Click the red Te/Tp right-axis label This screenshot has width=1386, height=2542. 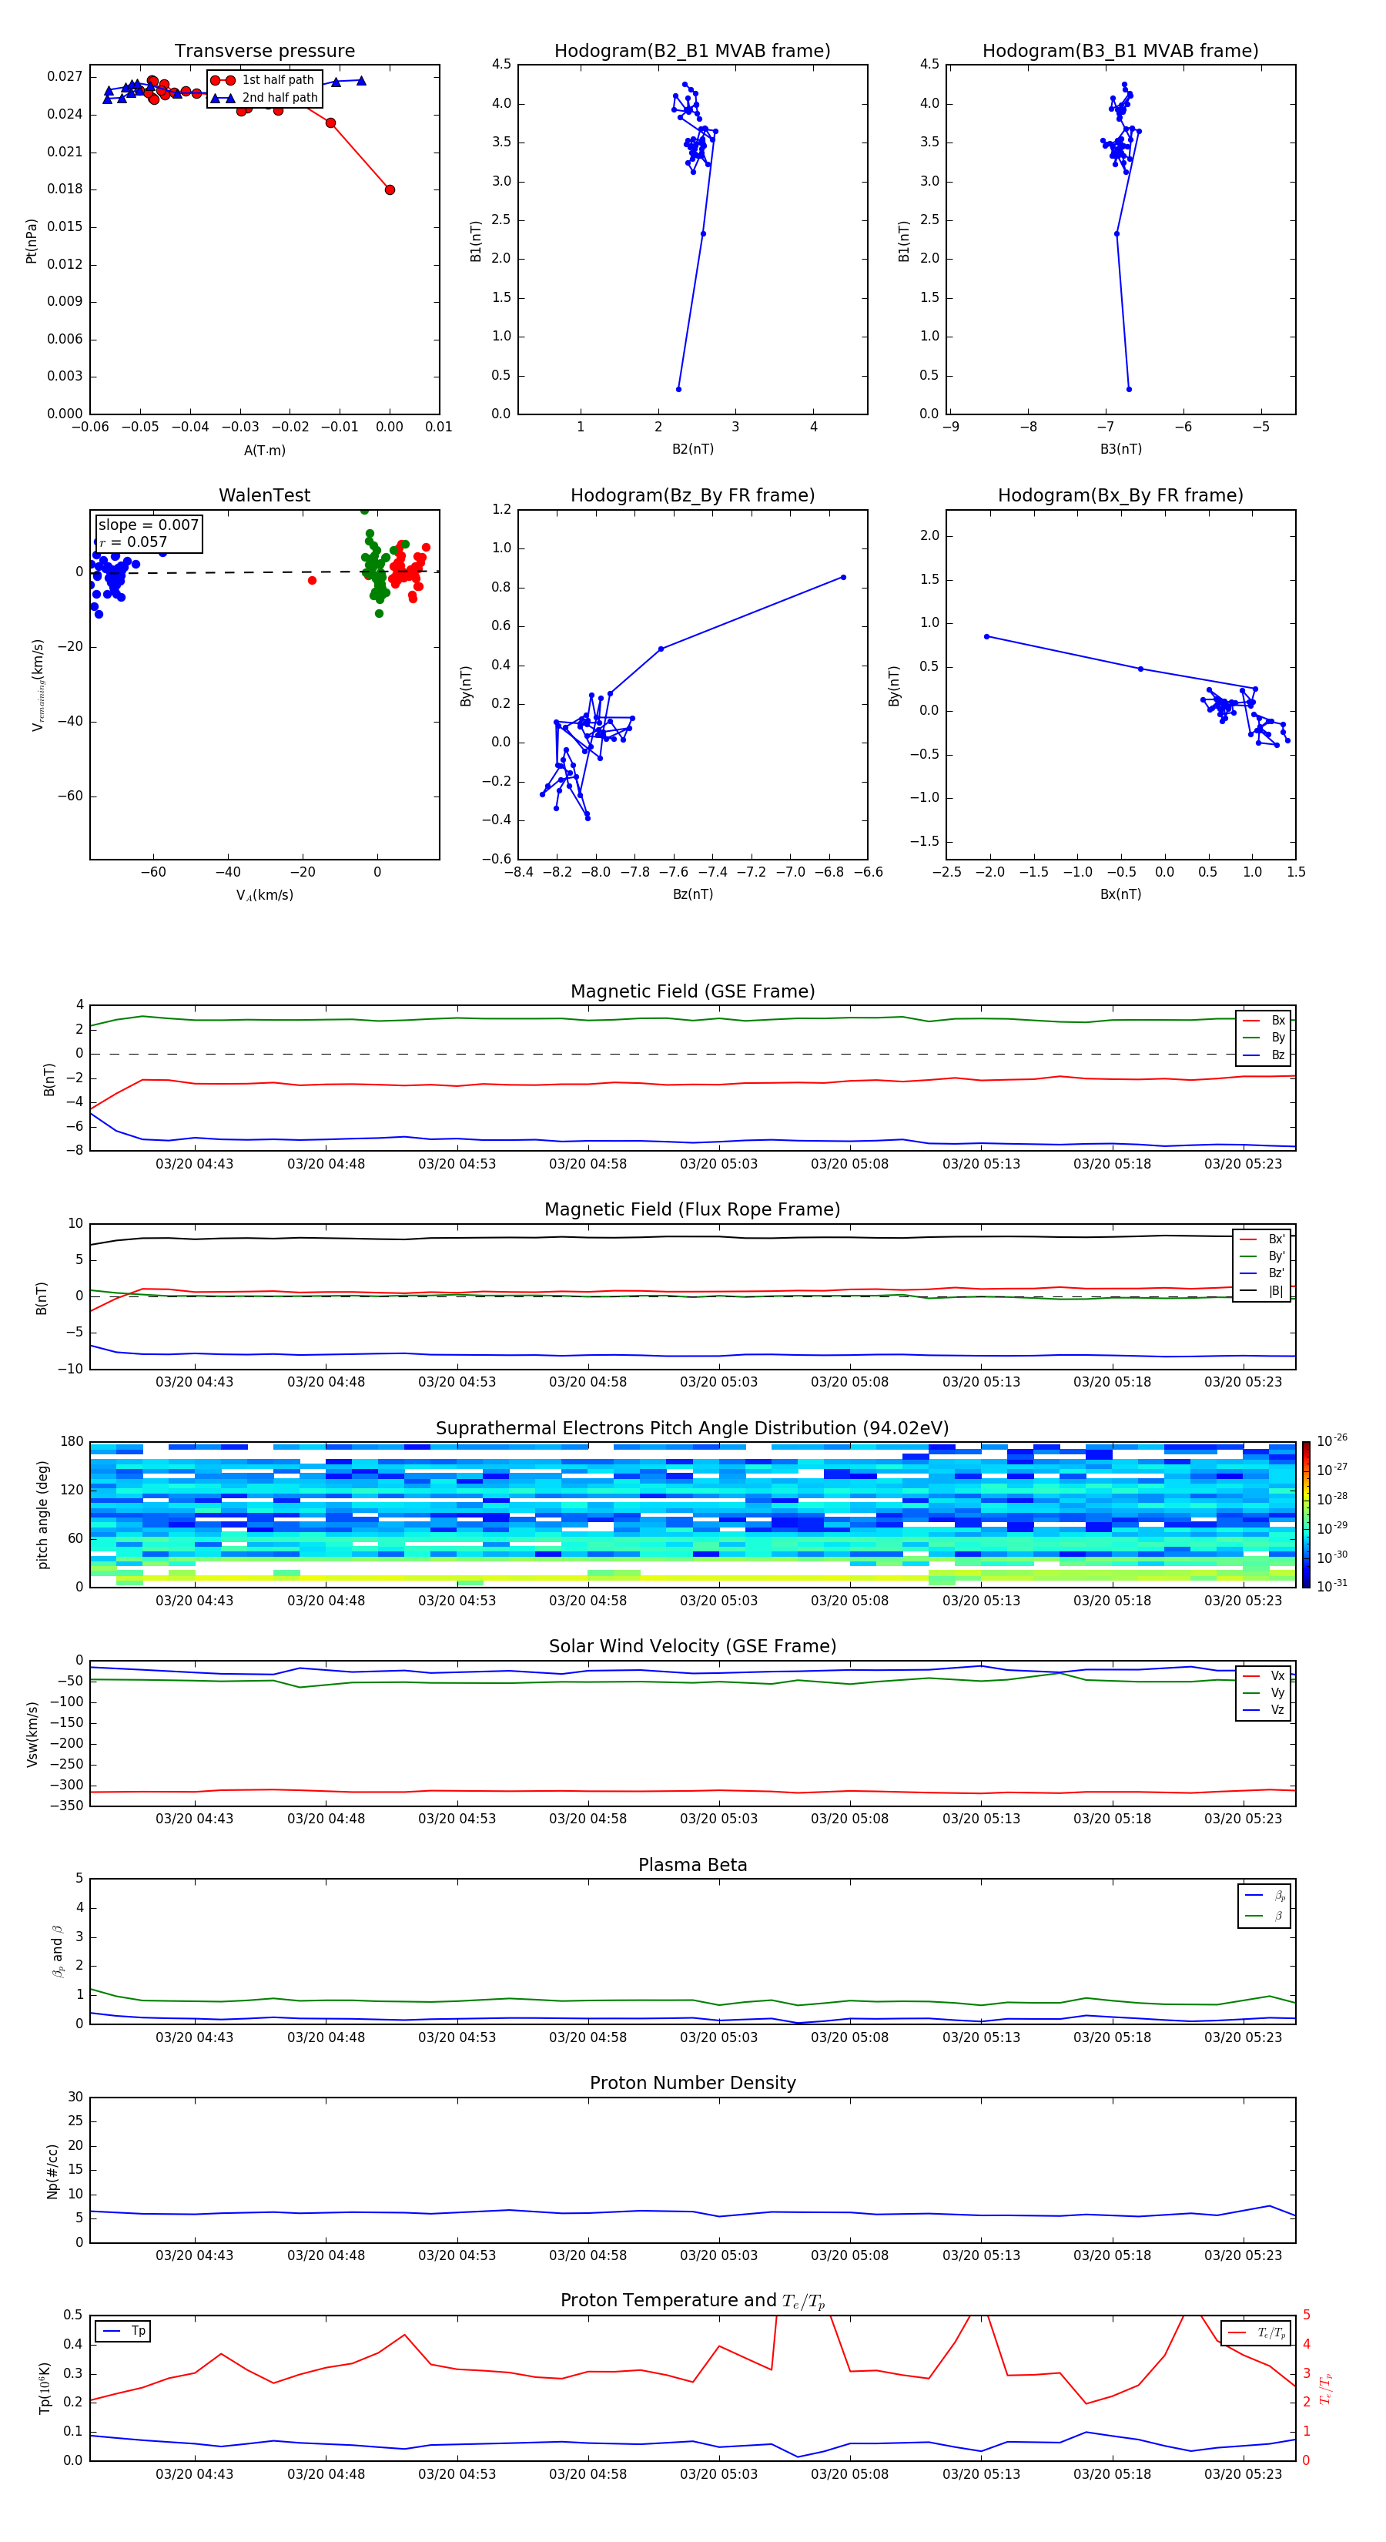pyautogui.click(x=1325, y=2388)
